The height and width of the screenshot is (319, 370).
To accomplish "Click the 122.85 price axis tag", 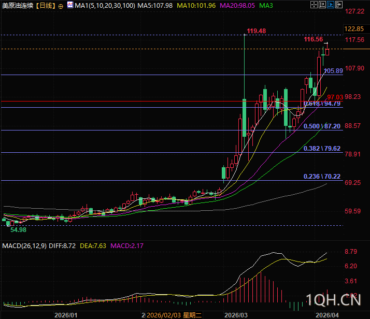I will 354,29.
